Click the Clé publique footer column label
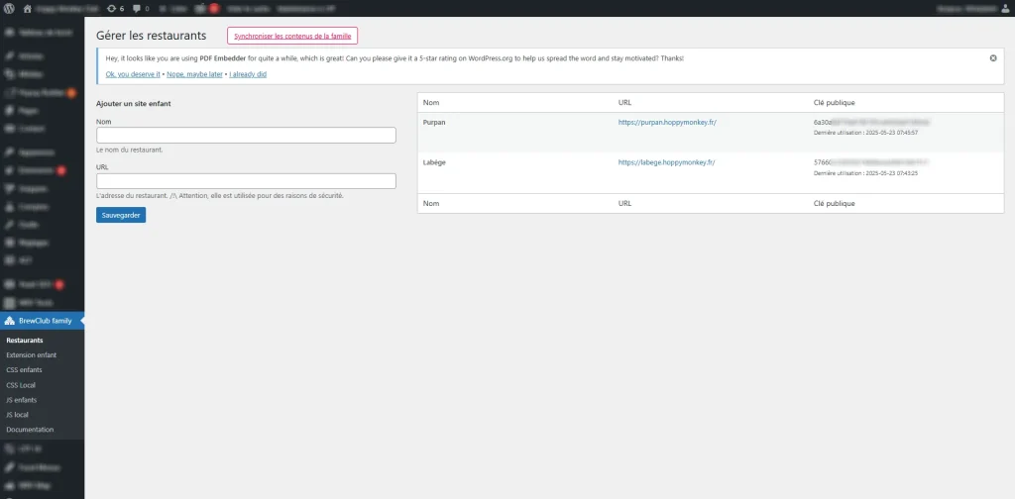 coord(835,204)
